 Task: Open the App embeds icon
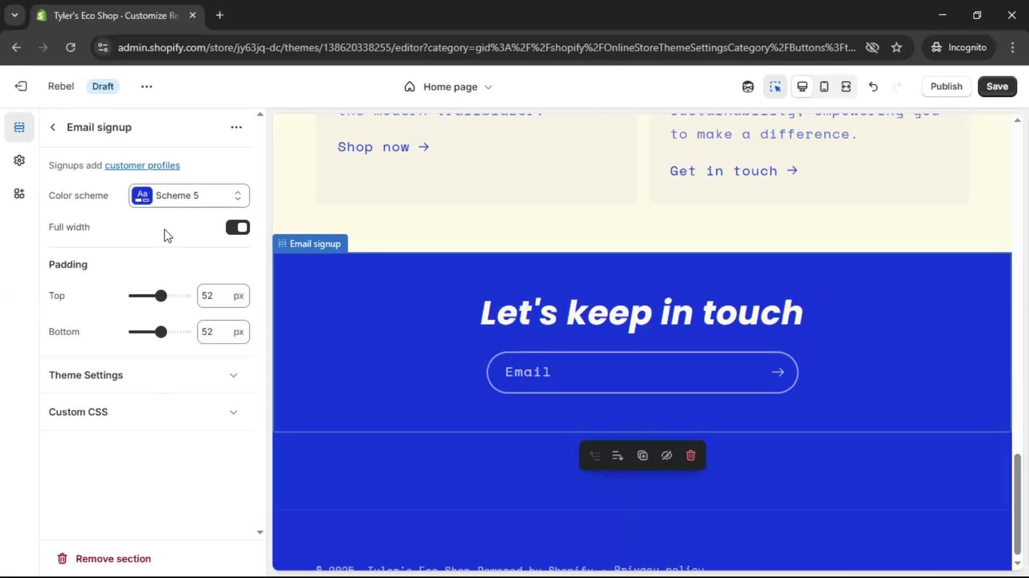pos(19,194)
